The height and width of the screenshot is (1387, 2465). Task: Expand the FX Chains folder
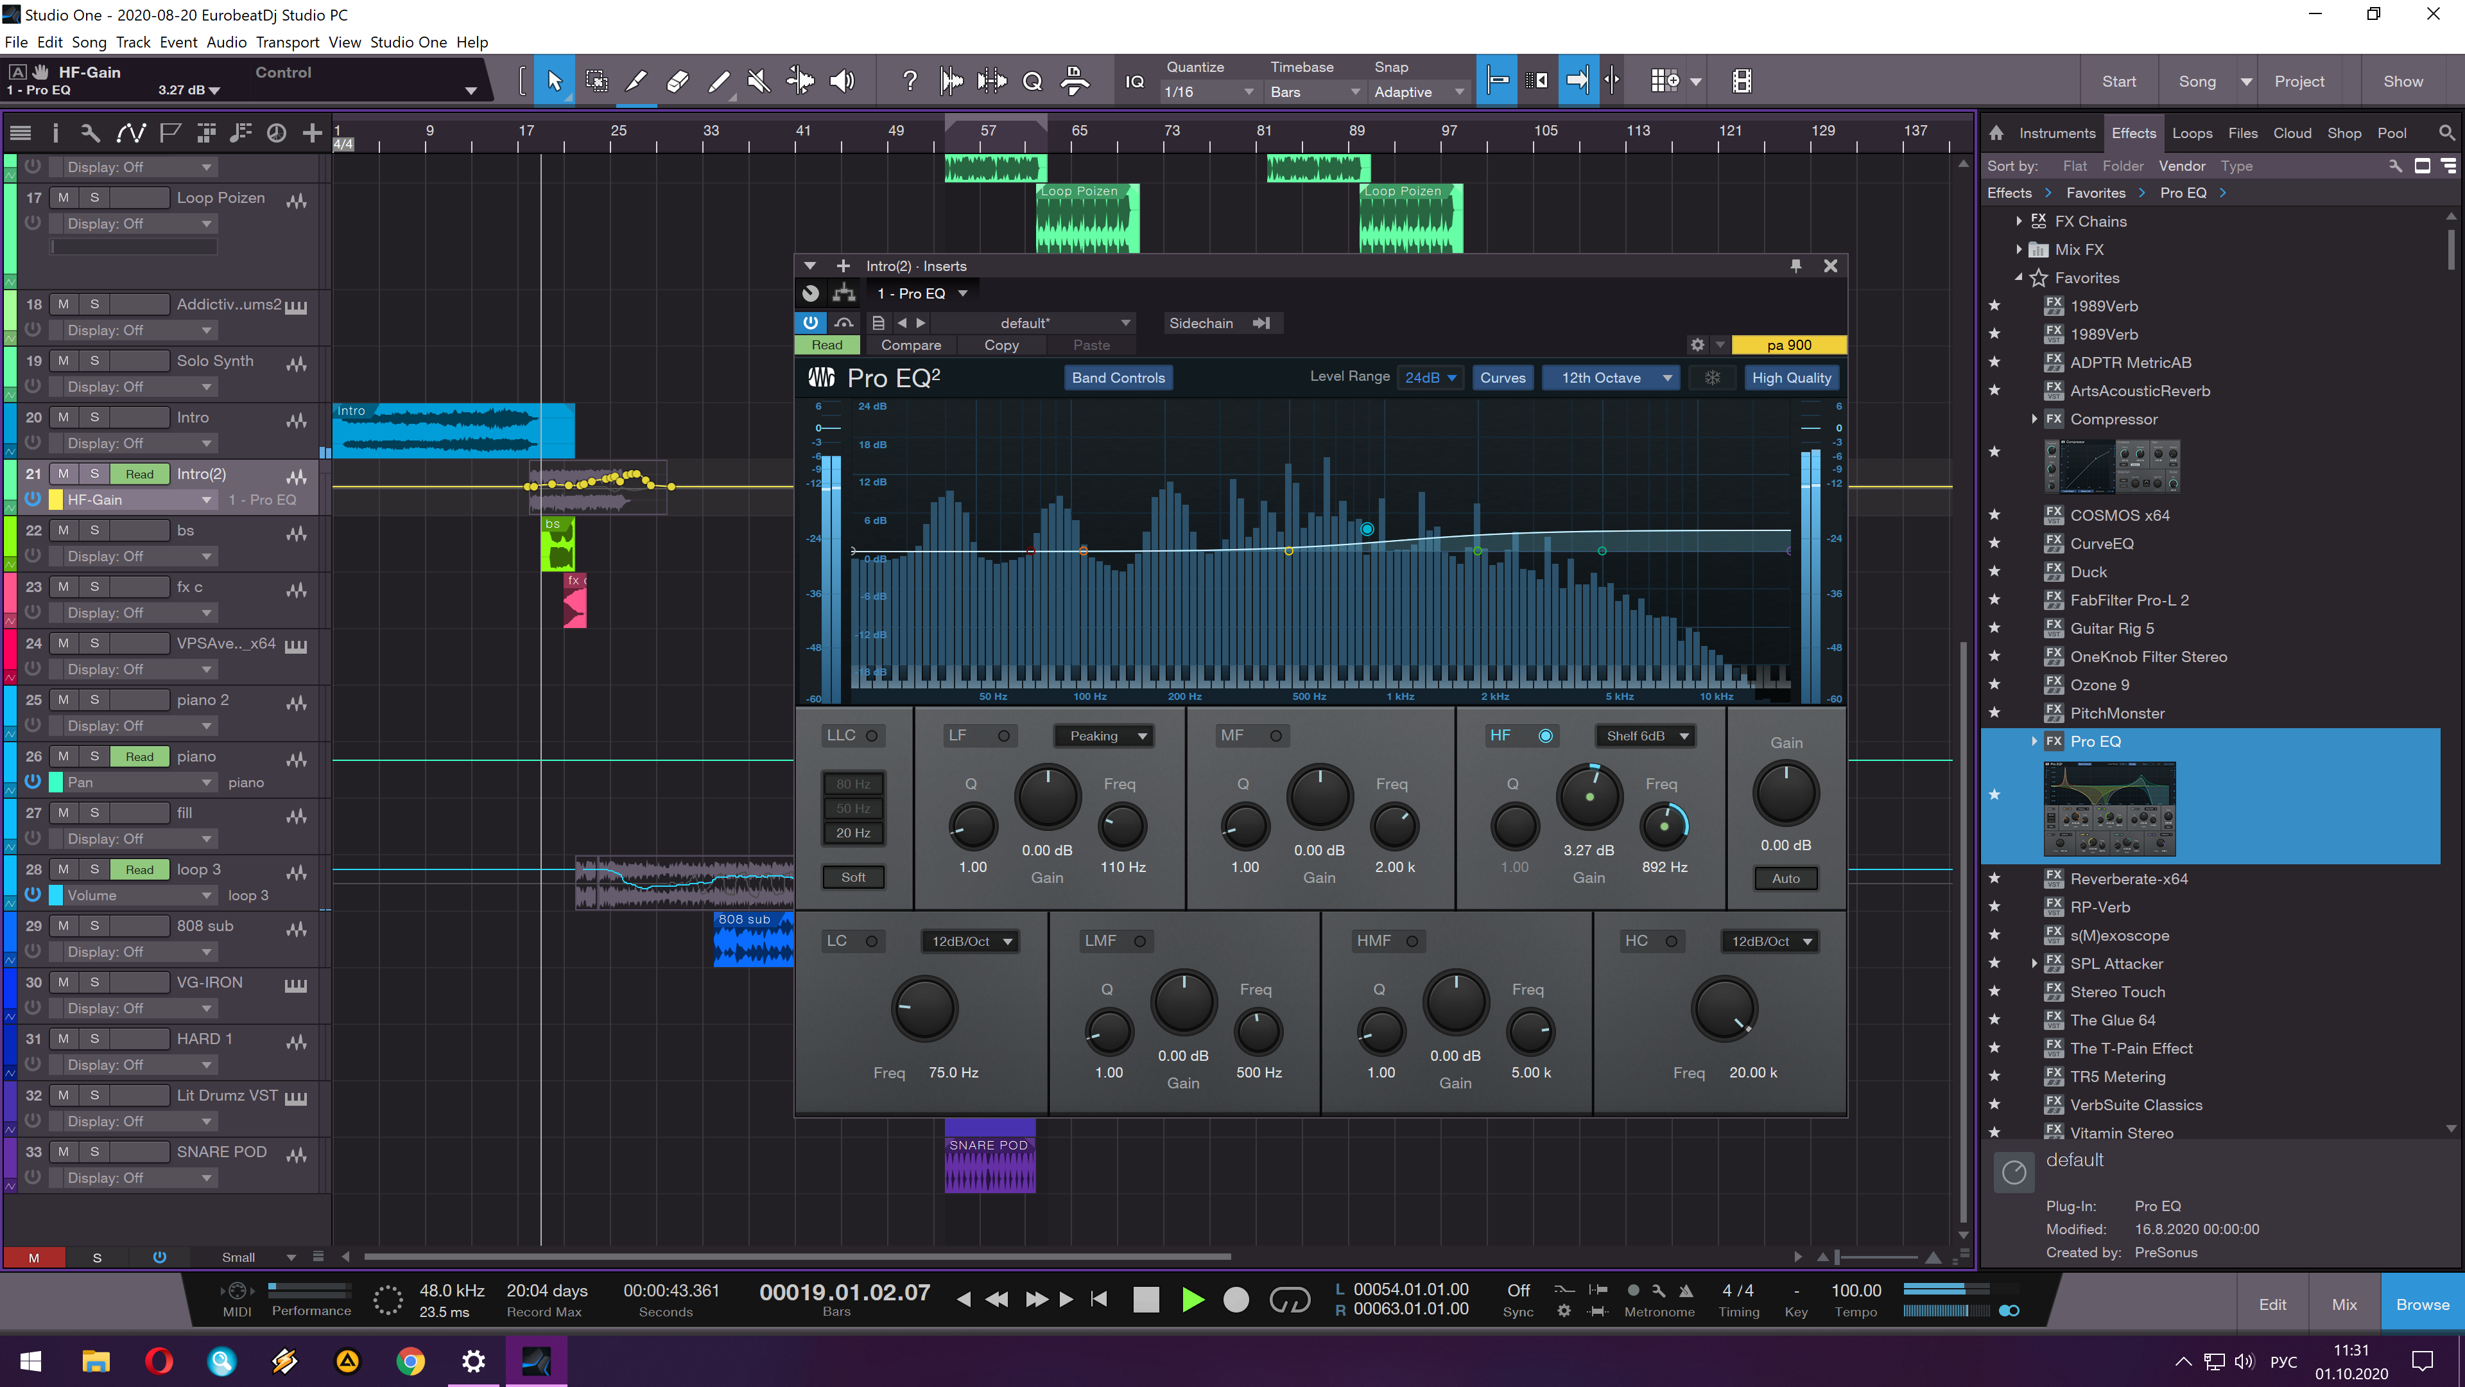pos(2019,221)
